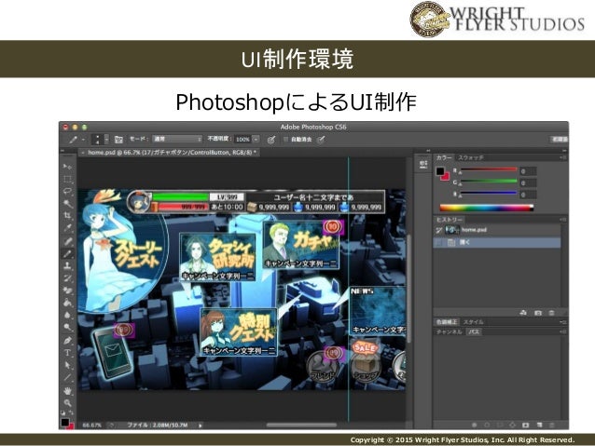Image resolution: width=595 pixels, height=446 pixels.
Task: Enable the 自動消去 auto-erase checkbox
Action: (x=285, y=140)
